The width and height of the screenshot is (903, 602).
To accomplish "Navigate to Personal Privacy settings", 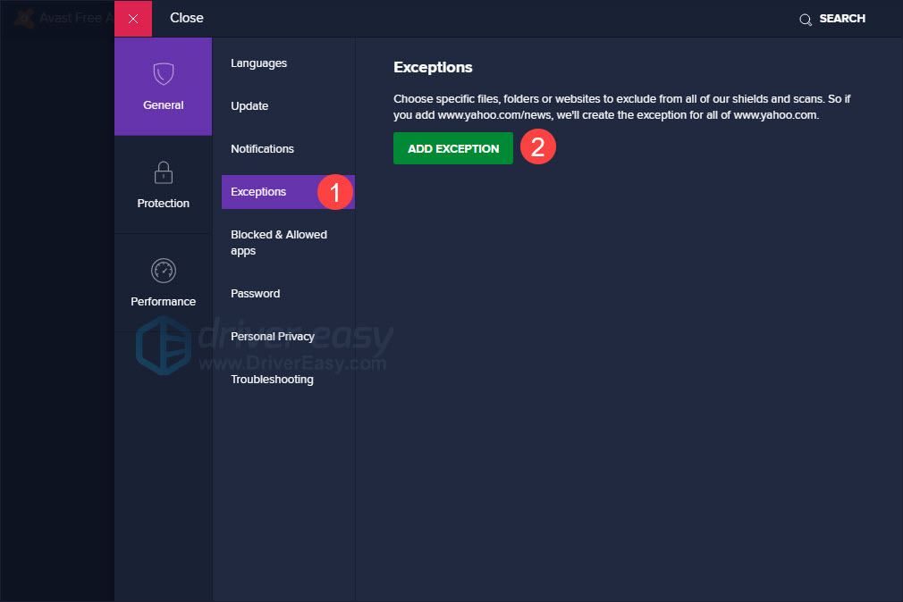I will click(272, 337).
